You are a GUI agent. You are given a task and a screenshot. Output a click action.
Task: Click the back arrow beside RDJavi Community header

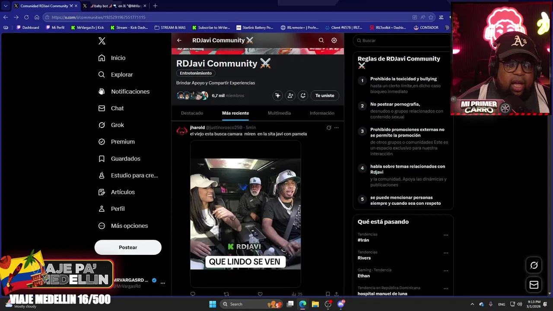tap(179, 40)
